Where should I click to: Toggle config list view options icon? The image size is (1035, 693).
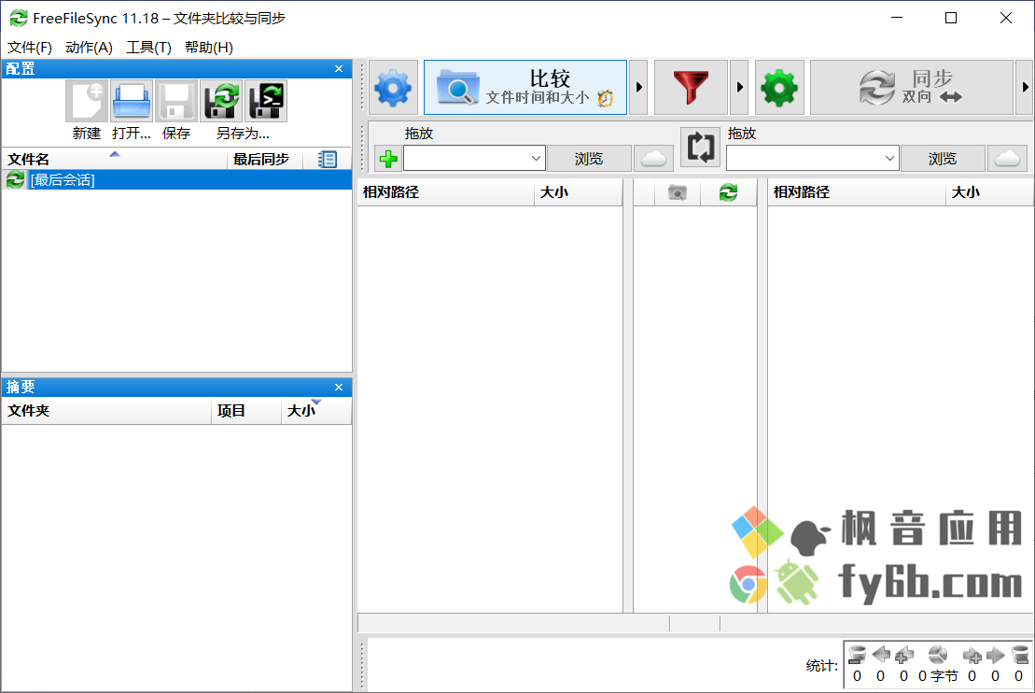[328, 159]
